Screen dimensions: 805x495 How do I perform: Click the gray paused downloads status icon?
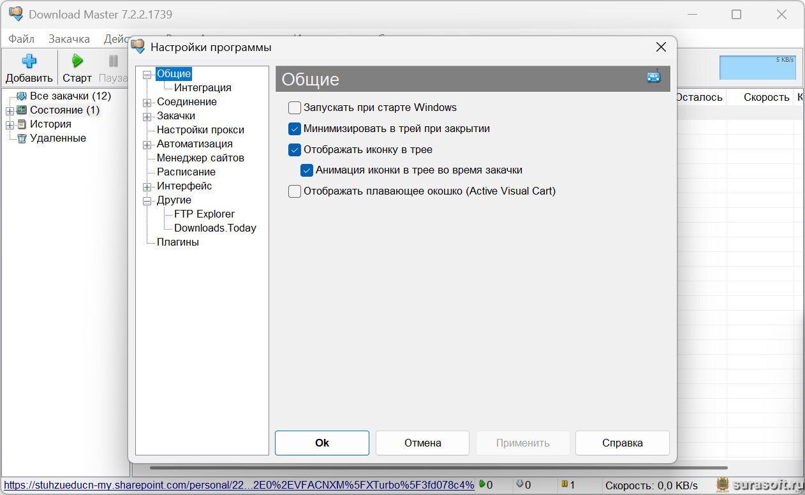point(519,484)
